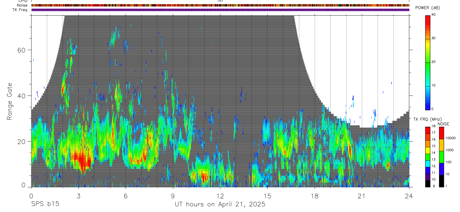Click the multicolored Noise strip above the plot

[x=220, y=5]
